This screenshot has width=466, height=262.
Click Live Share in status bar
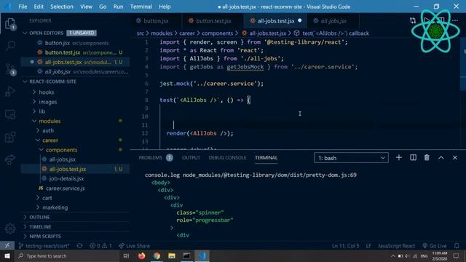[x=134, y=246]
